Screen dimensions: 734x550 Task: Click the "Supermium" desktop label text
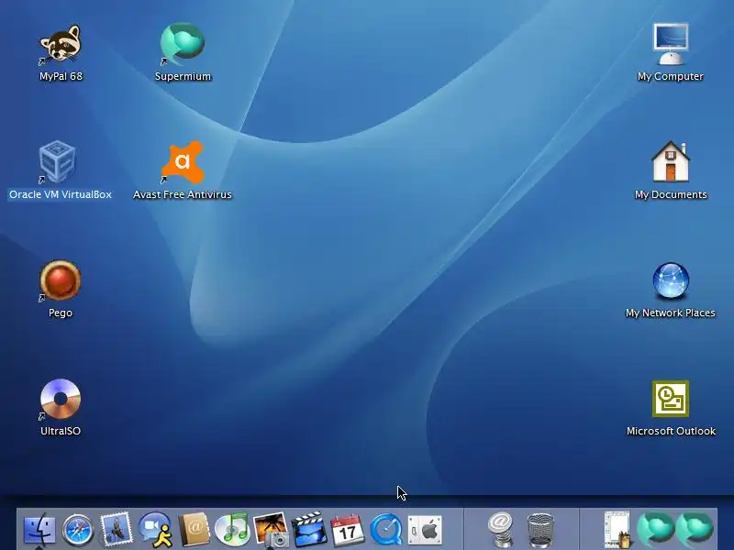183,76
